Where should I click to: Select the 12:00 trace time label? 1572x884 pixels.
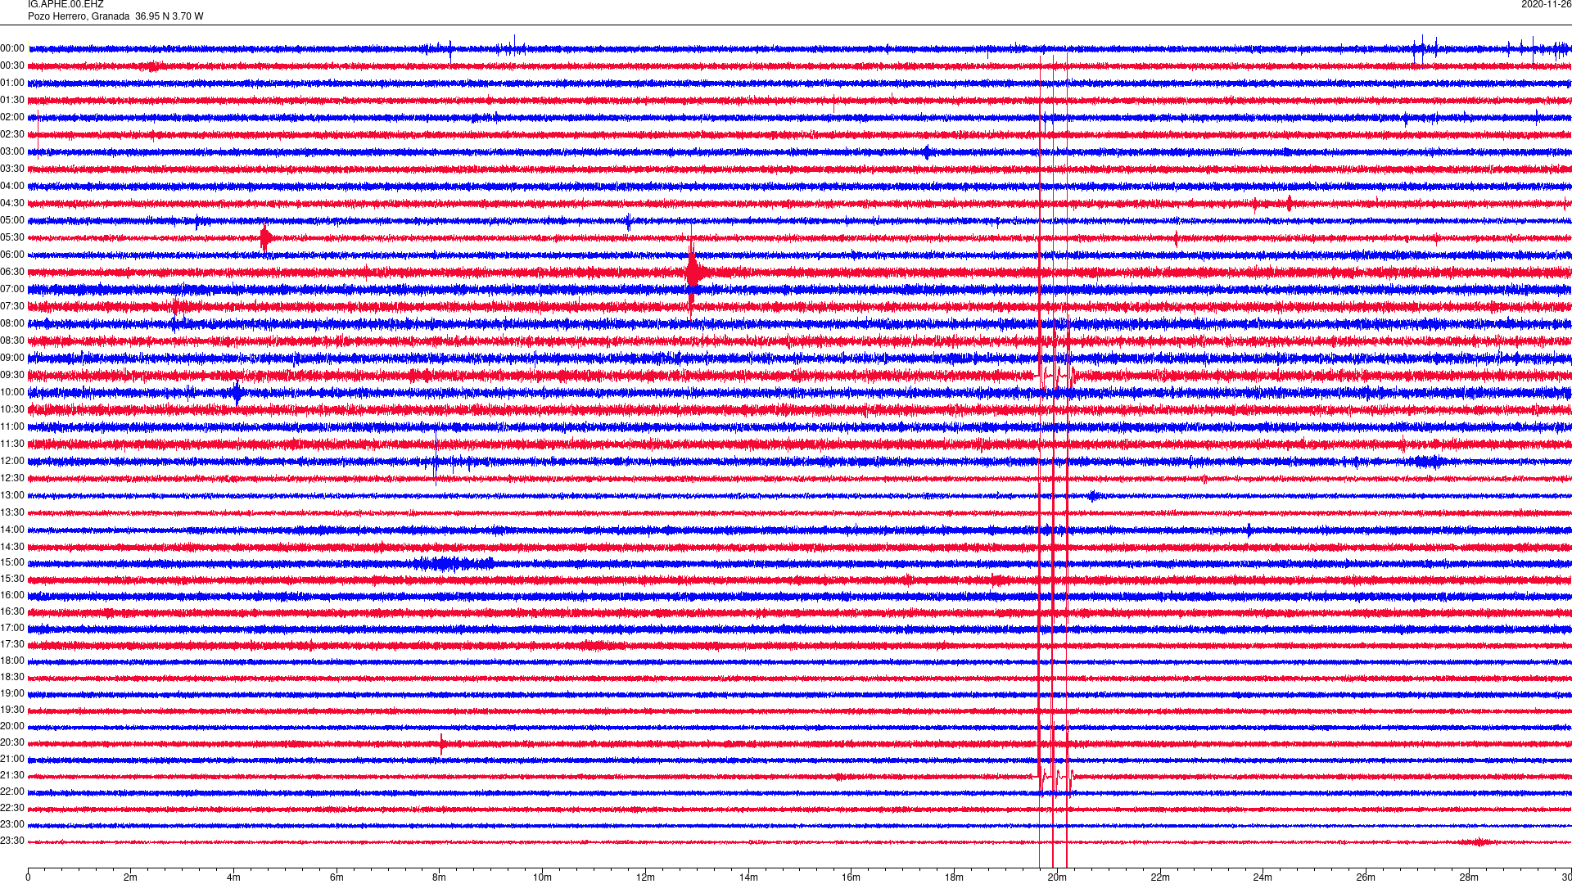click(x=12, y=461)
